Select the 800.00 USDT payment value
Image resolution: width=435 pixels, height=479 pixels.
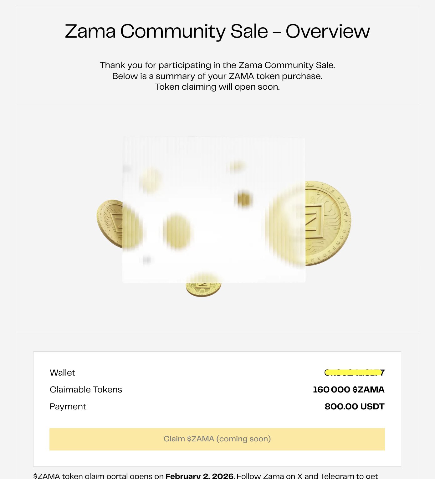tap(354, 406)
